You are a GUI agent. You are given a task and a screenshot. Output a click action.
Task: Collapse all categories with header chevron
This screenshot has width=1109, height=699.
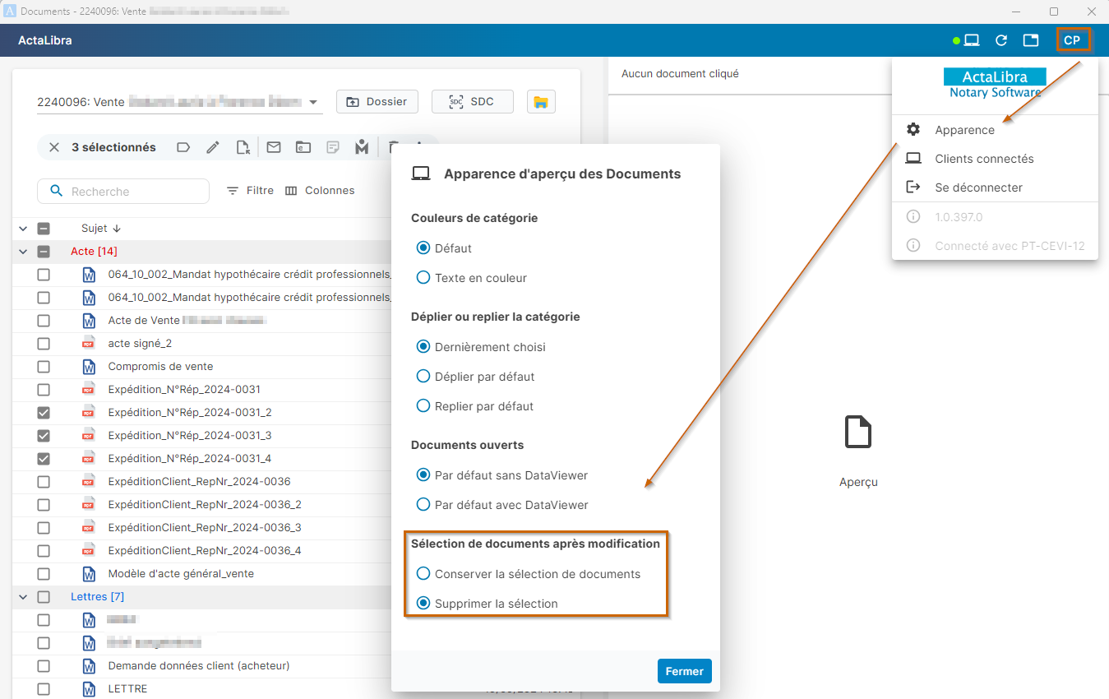pyautogui.click(x=22, y=229)
